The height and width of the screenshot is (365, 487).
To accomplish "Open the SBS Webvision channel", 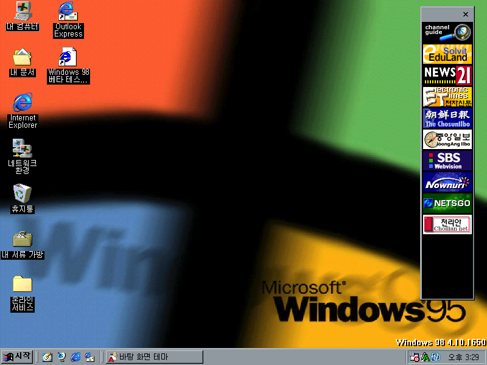I will pos(447,161).
